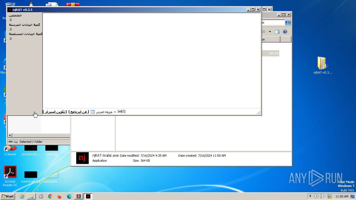356x200 pixels.
Task: Open the Windows Start menu
Action: 8,196
